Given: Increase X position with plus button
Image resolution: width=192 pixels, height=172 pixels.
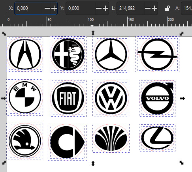Looking at the screenshot, I should click(x=54, y=8).
